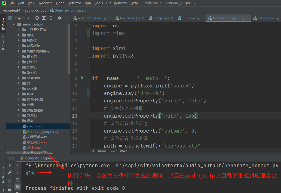Close the Generate_corpus.py editor tab
The height and width of the screenshot is (193, 281).
247,18
